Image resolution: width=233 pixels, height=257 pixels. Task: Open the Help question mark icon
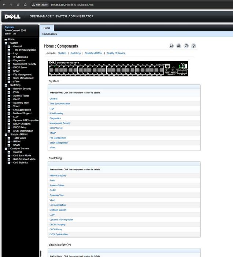[x=193, y=46]
